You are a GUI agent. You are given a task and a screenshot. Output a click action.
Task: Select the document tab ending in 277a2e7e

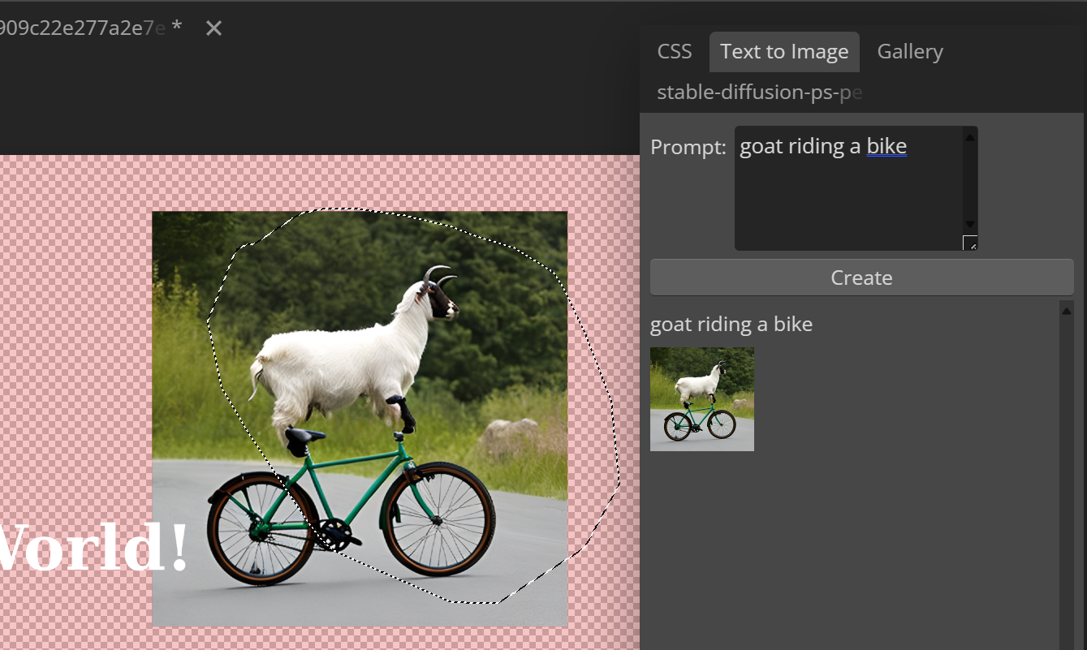pos(81,28)
